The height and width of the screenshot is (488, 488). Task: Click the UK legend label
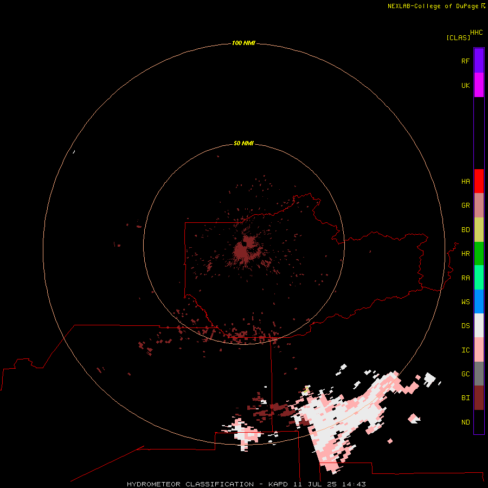466,85
